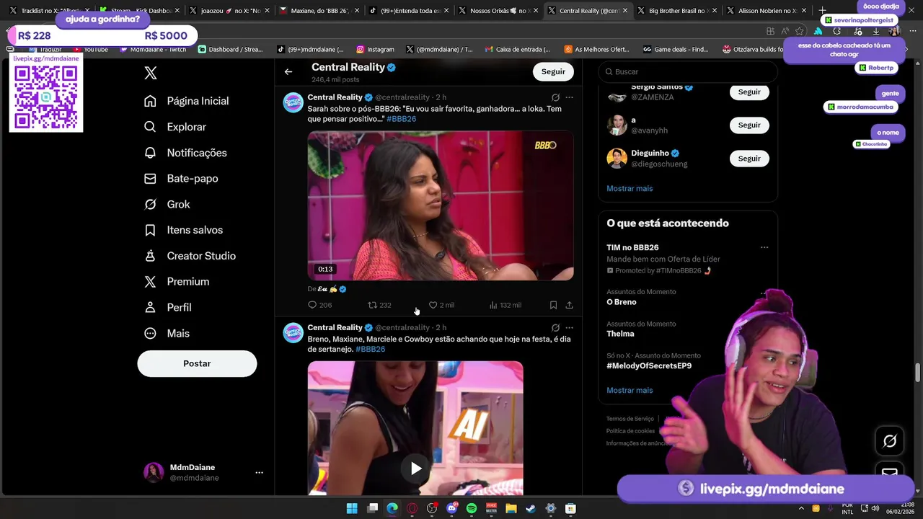The image size is (923, 519).
Task: Open Perfil in the sidebar
Action: [168, 307]
